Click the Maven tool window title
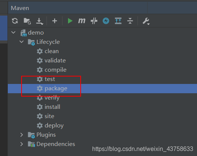Viewport: 197px width, 156px height. [x=20, y=8]
